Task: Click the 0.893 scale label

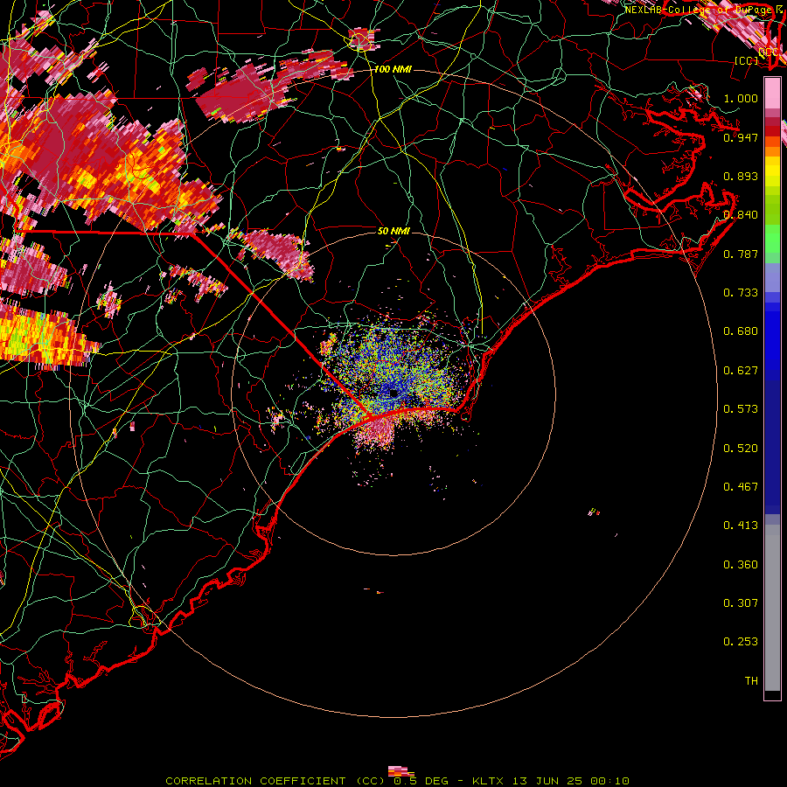Action: (x=741, y=176)
